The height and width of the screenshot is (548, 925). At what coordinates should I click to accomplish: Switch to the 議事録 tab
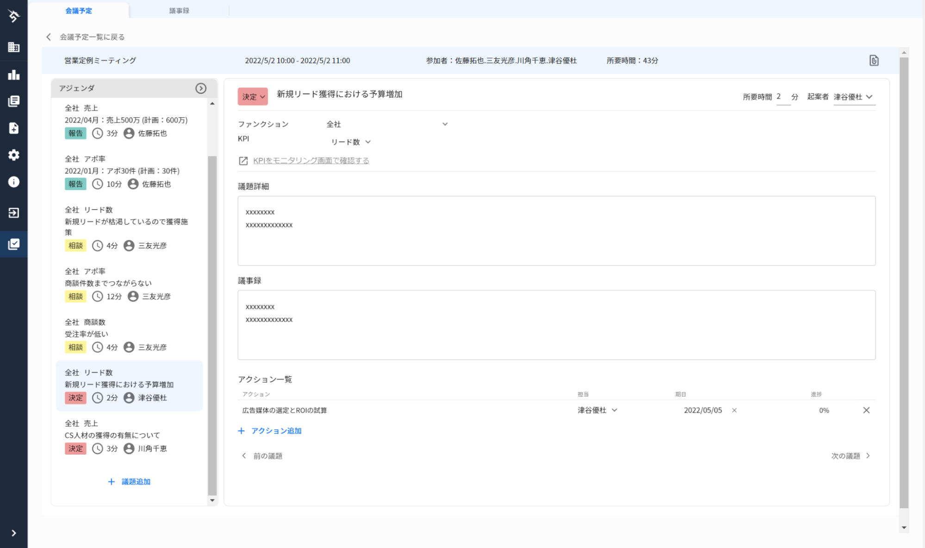(x=180, y=10)
